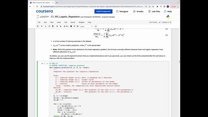Click the Python logo icon
Image resolution: width=208 pixels, height=117 pixels.
pos(168,17)
